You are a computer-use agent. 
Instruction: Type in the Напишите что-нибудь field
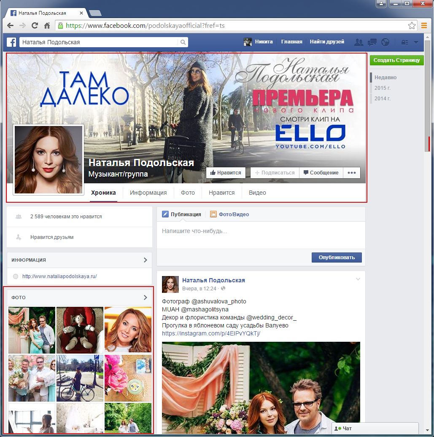coord(260,231)
